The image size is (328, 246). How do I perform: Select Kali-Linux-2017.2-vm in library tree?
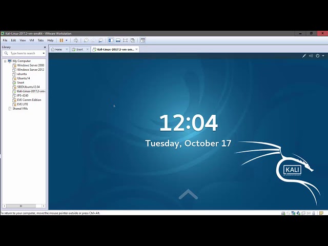coord(31,91)
